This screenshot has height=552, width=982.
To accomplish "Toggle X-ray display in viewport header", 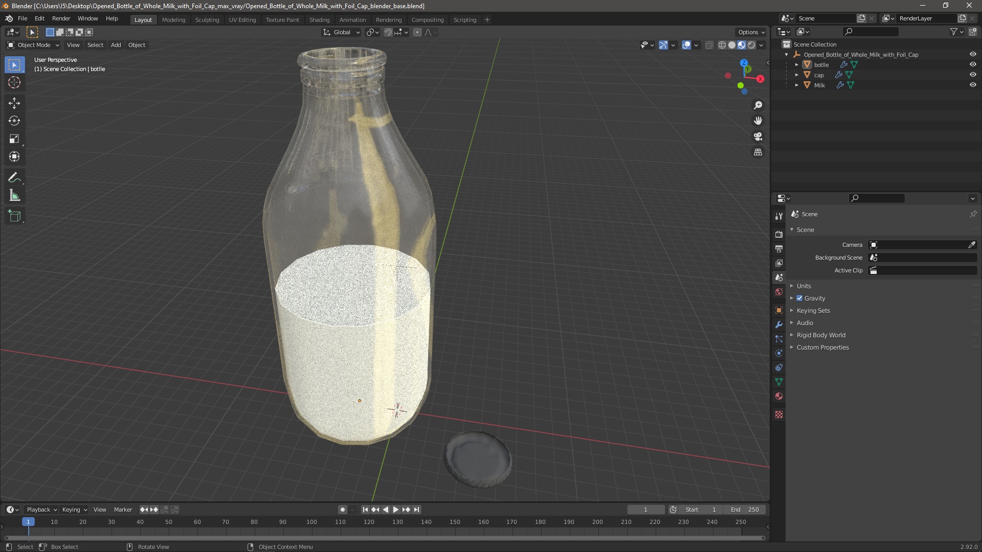I will click(709, 45).
